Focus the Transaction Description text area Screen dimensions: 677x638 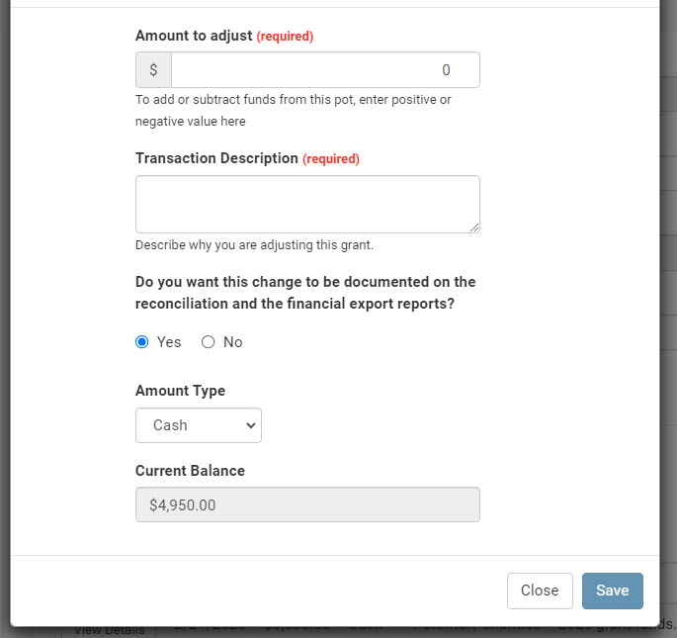(307, 205)
